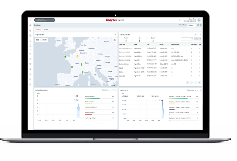Go to previous page of devices
Screen dimensions: 237x161
[x=191, y=83]
